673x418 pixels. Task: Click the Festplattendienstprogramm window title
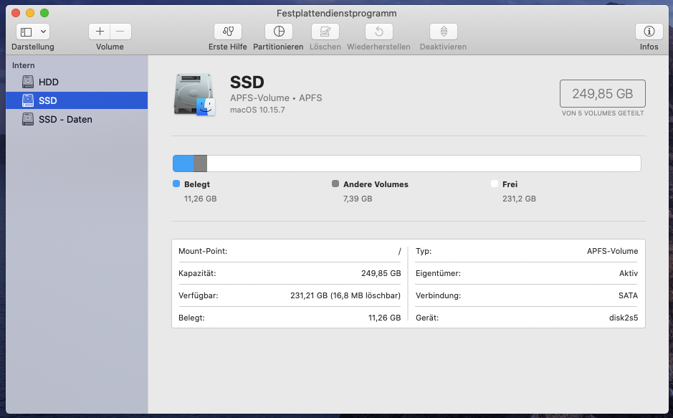(336, 13)
